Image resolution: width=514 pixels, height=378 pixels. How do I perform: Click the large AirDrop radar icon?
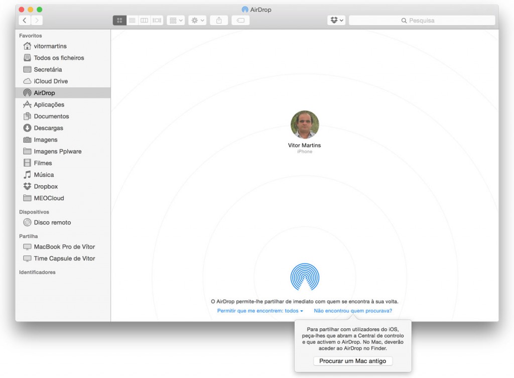pyautogui.click(x=305, y=277)
